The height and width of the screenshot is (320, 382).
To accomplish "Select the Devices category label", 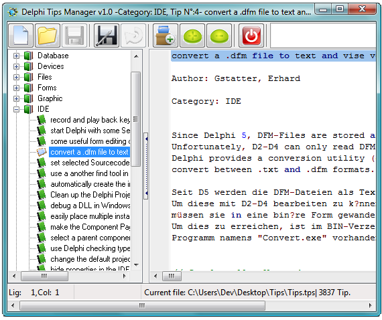I will click(x=51, y=66).
